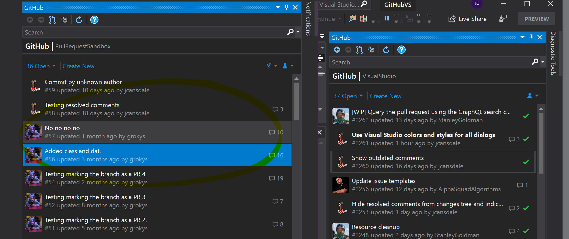The width and height of the screenshot is (569, 239).
Task: Open pull requests icon in right GitHub pane
Action: click(x=360, y=50)
